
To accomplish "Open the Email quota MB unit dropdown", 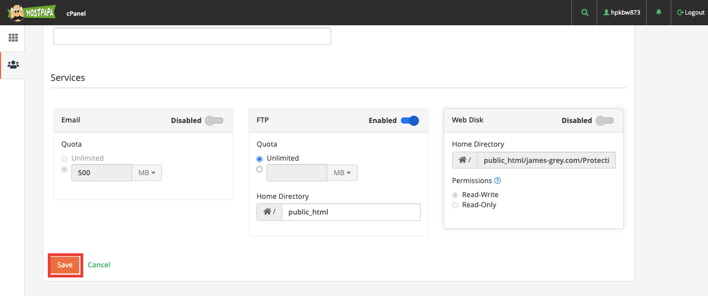I will click(x=147, y=172).
